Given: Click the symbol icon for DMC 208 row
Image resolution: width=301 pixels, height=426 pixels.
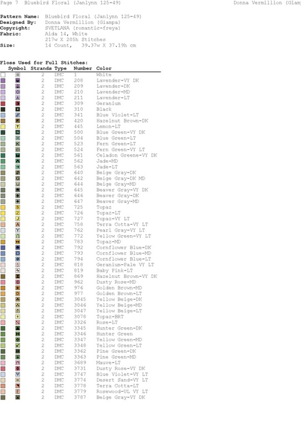Looking at the screenshot, I should click(x=18, y=80).
